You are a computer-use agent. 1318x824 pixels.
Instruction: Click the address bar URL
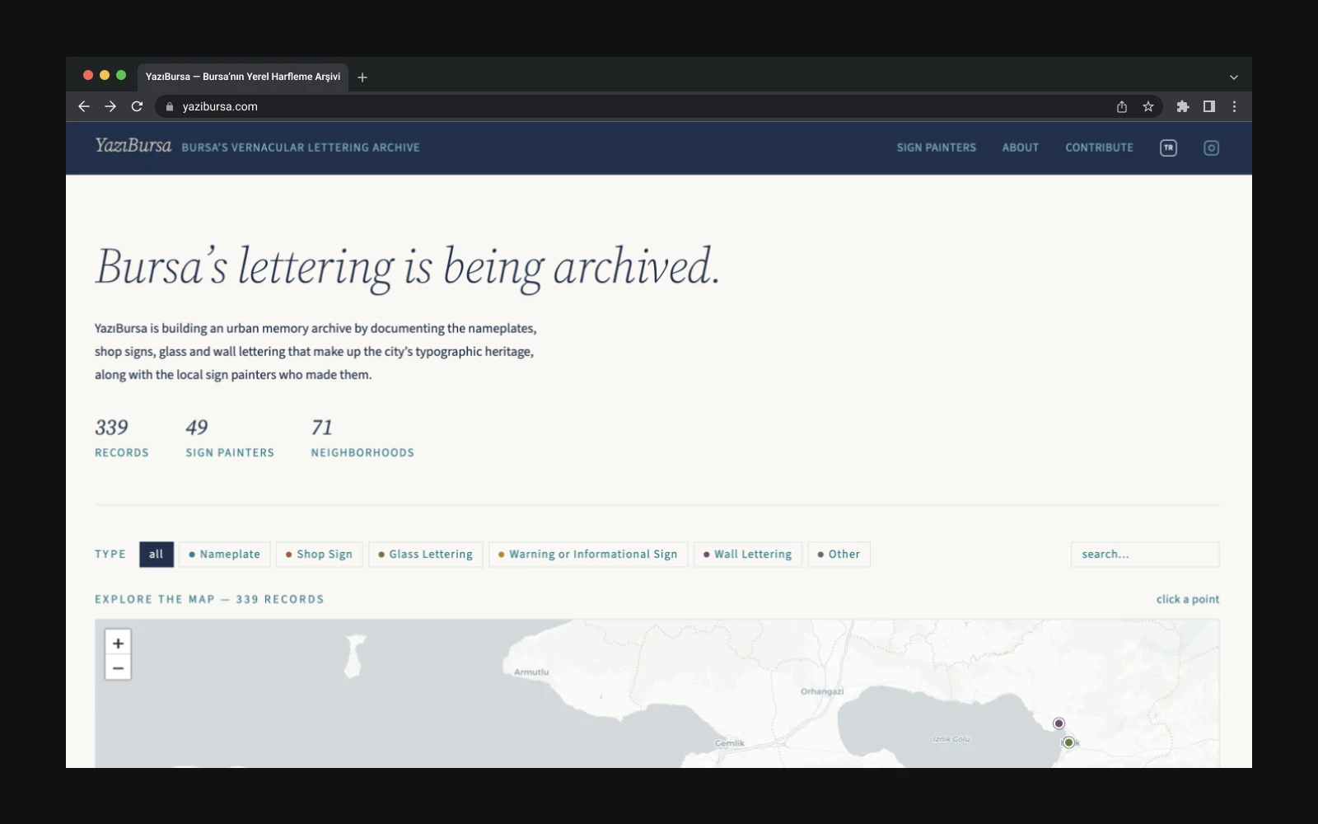(x=220, y=106)
